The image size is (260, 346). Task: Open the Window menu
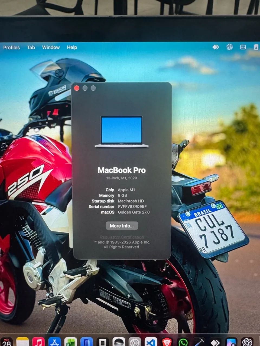pyautogui.click(x=51, y=47)
